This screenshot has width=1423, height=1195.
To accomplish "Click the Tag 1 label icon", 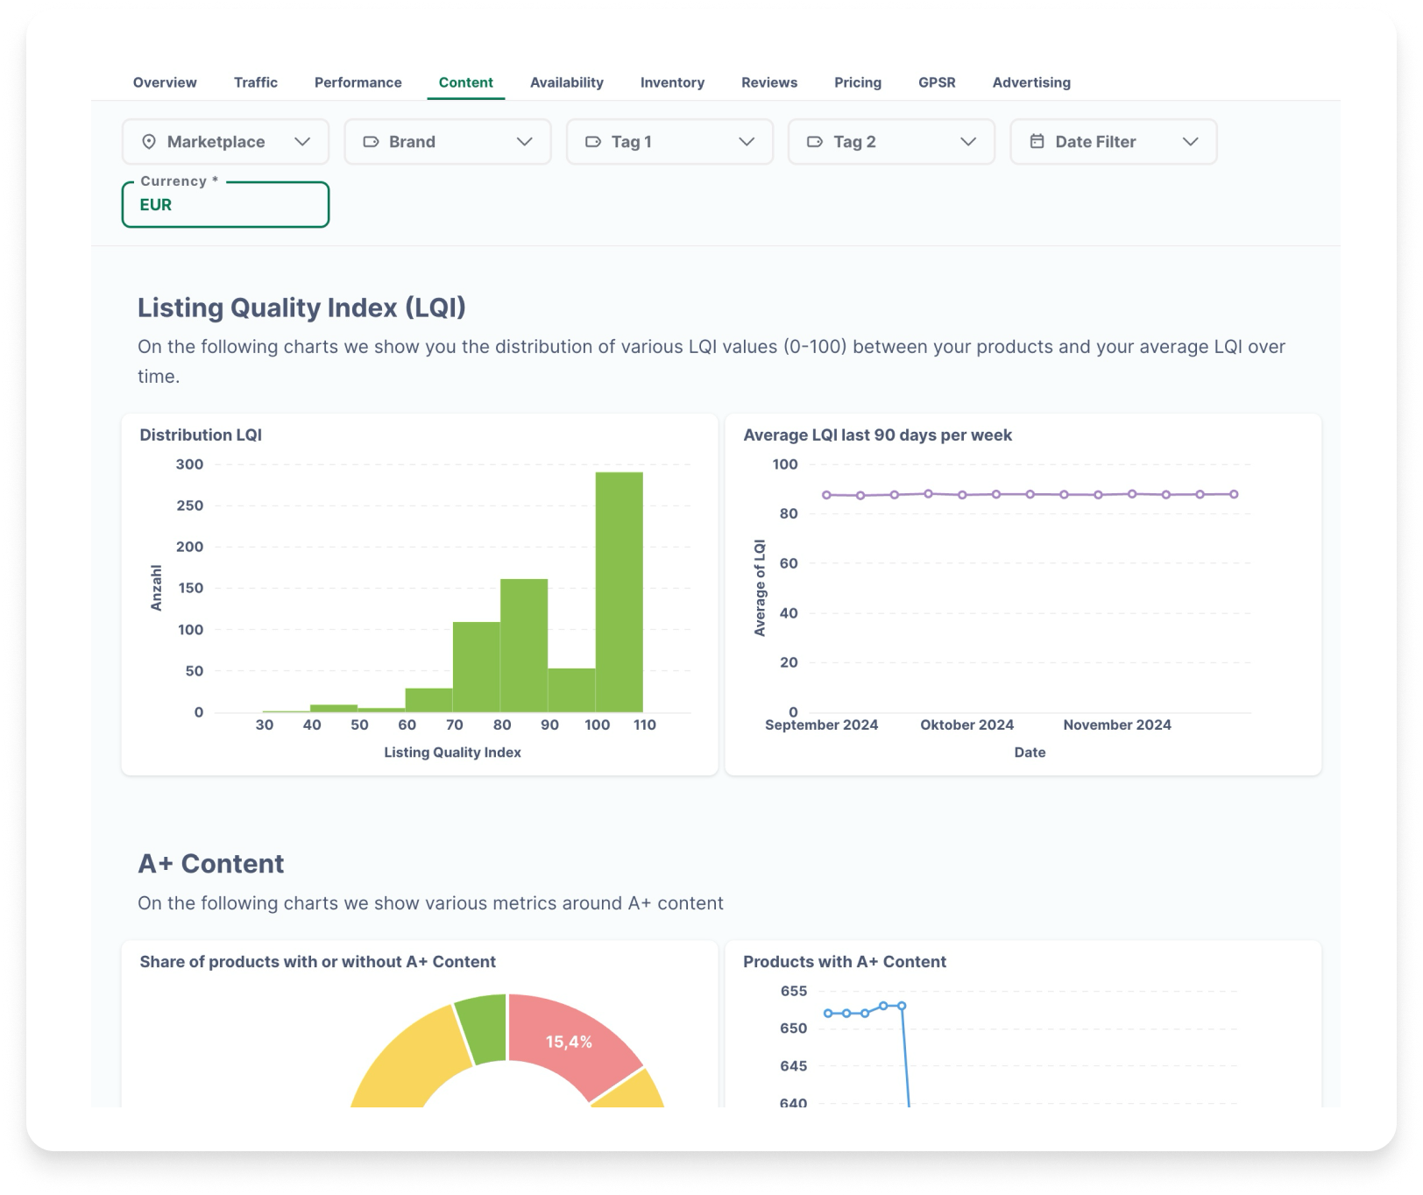I will 593,142.
